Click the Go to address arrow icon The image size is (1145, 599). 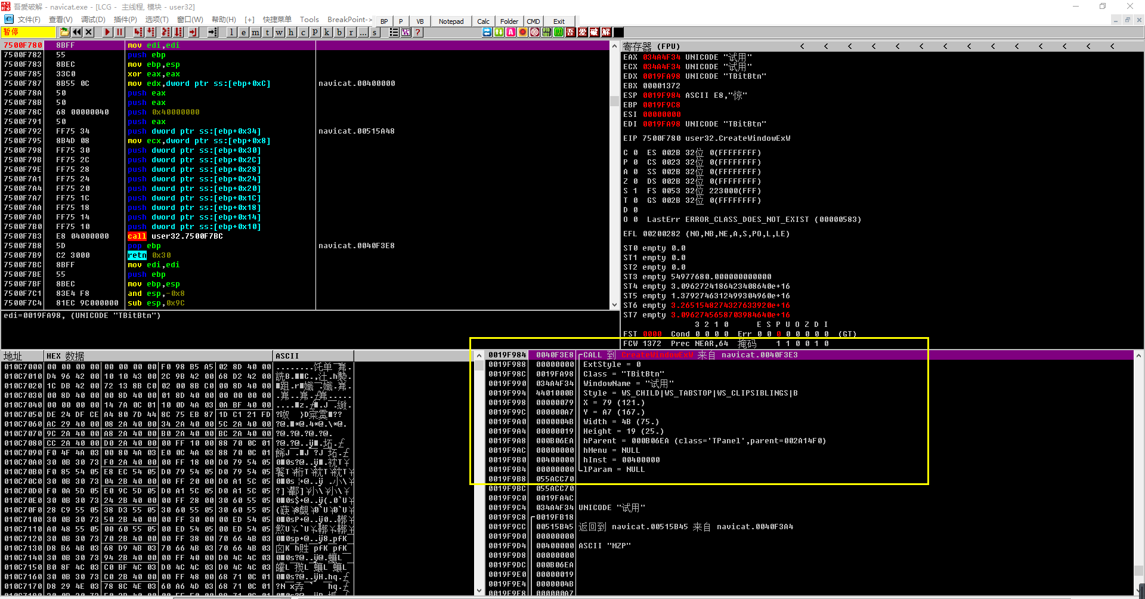pos(212,32)
